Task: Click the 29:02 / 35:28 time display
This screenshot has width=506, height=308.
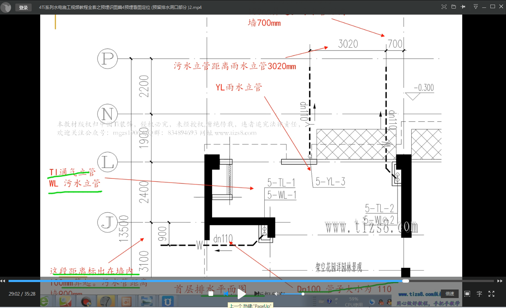Action: [x=22, y=294]
